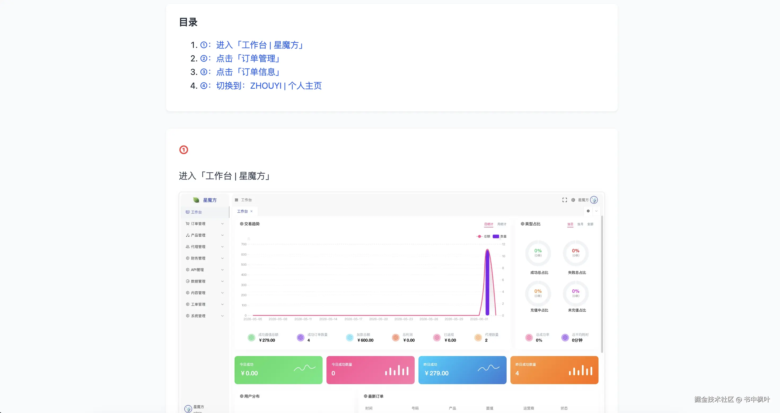Open the tab options chevron dropdown
Screen dimensions: 780x413
tap(596, 211)
